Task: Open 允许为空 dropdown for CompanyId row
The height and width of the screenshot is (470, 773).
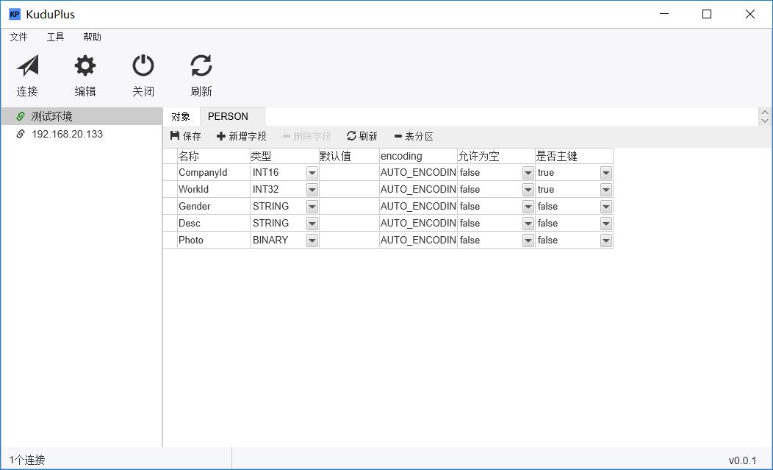Action: coord(528,173)
